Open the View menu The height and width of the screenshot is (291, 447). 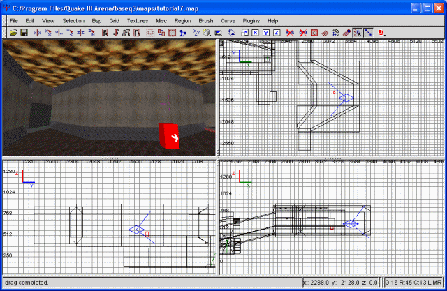48,20
